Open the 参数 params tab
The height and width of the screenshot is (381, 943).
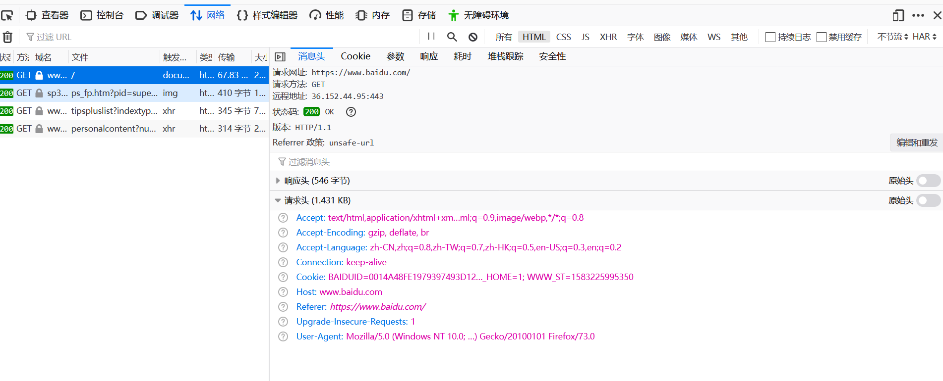tap(395, 56)
